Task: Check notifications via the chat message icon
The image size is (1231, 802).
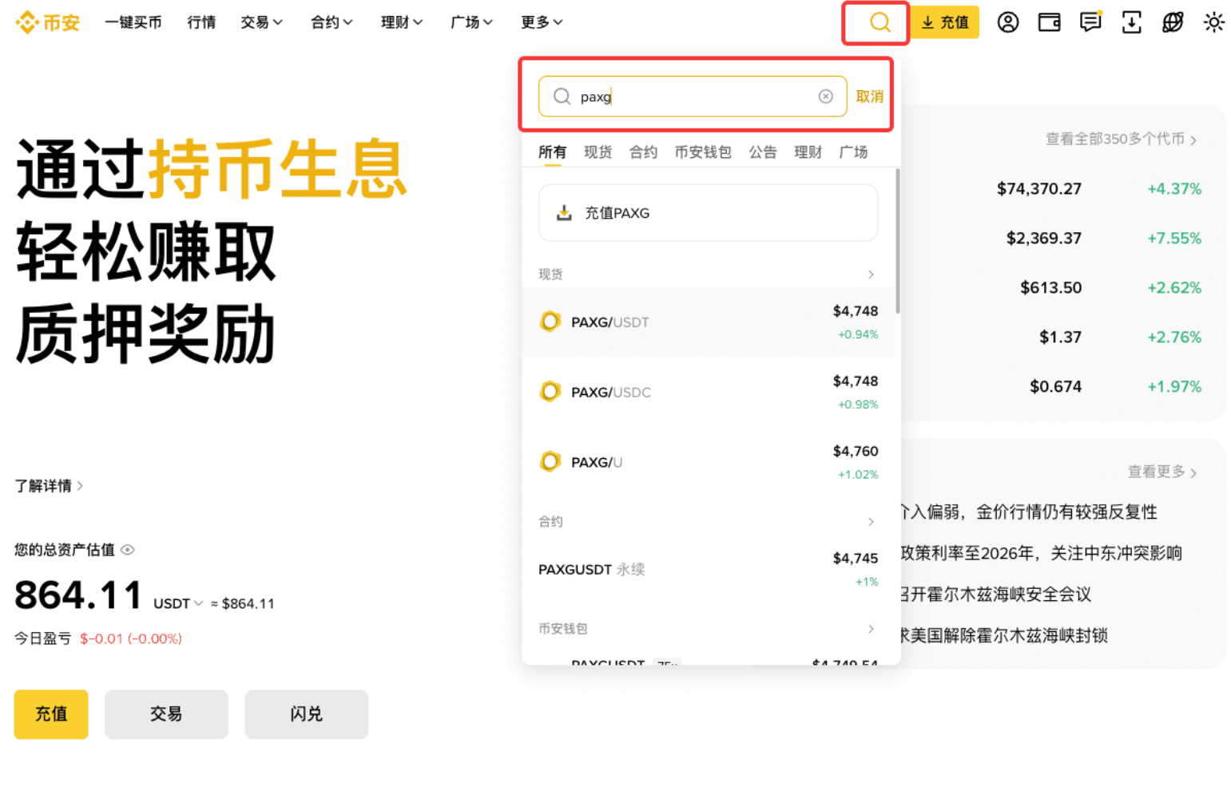Action: point(1090,22)
